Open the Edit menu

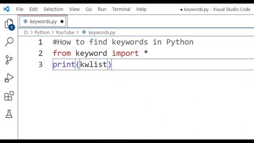click(x=33, y=9)
